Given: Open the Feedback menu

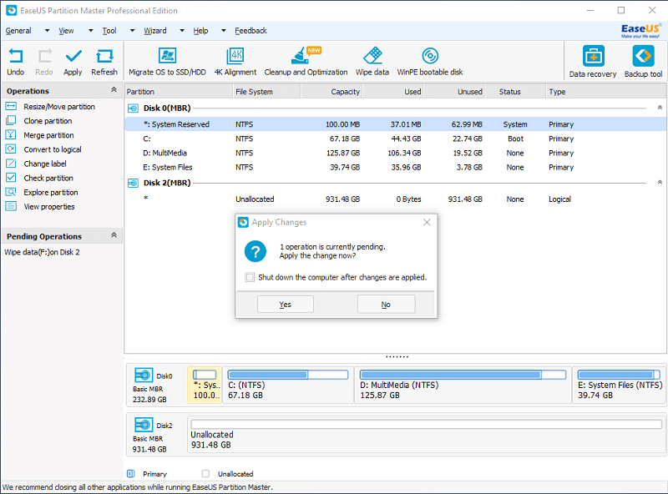Looking at the screenshot, I should (x=251, y=31).
